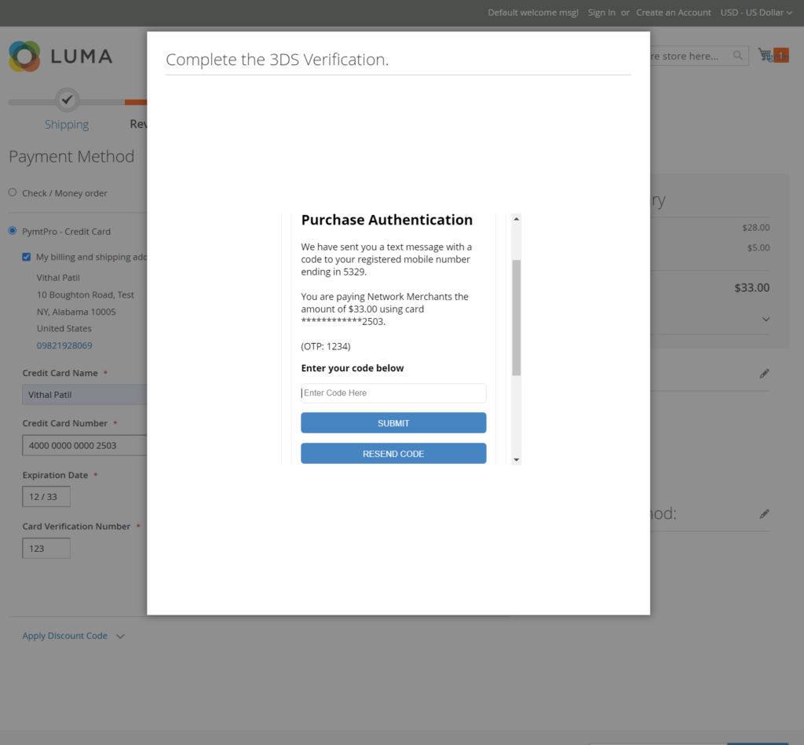The height and width of the screenshot is (745, 804).
Task: Click Default welcome msg! text
Action: [x=533, y=13]
